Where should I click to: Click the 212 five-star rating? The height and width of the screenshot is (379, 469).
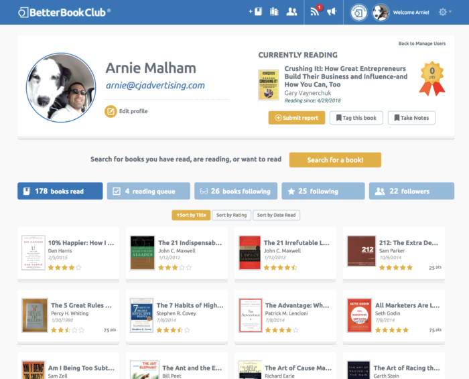pos(396,268)
